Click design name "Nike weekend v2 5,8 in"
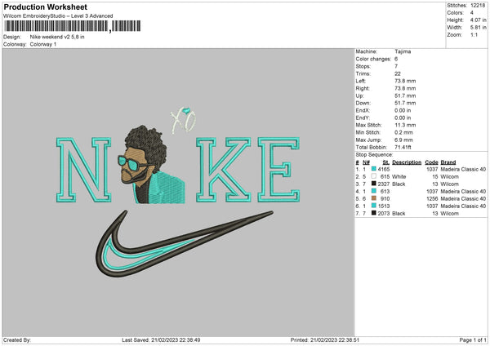Screen dimensions: 490x346 point(57,37)
